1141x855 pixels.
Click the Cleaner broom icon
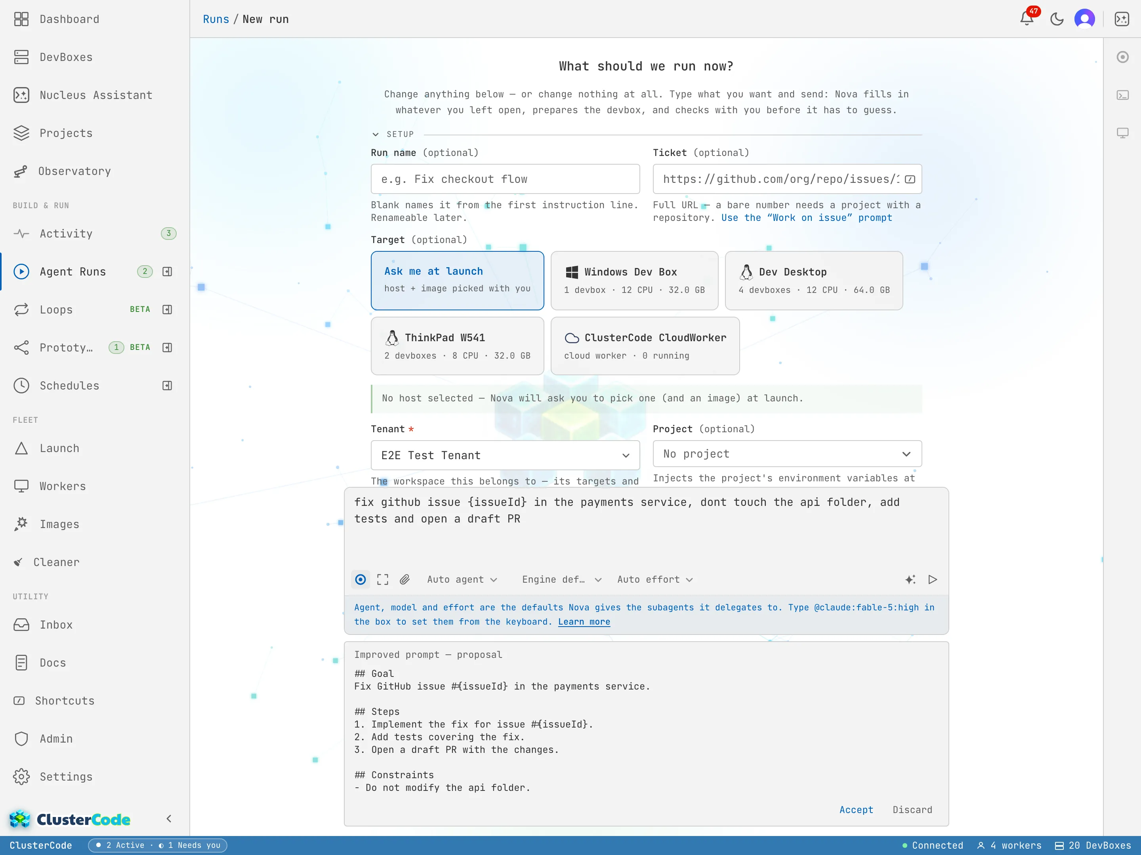point(18,562)
